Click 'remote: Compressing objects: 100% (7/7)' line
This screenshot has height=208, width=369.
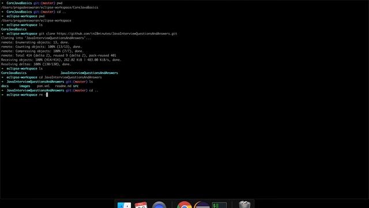[42, 51]
